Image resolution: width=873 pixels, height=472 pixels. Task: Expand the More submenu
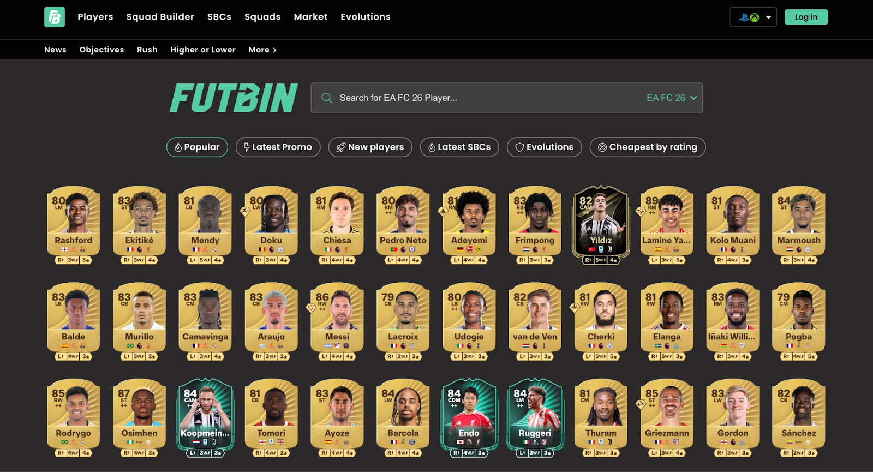[x=262, y=50]
